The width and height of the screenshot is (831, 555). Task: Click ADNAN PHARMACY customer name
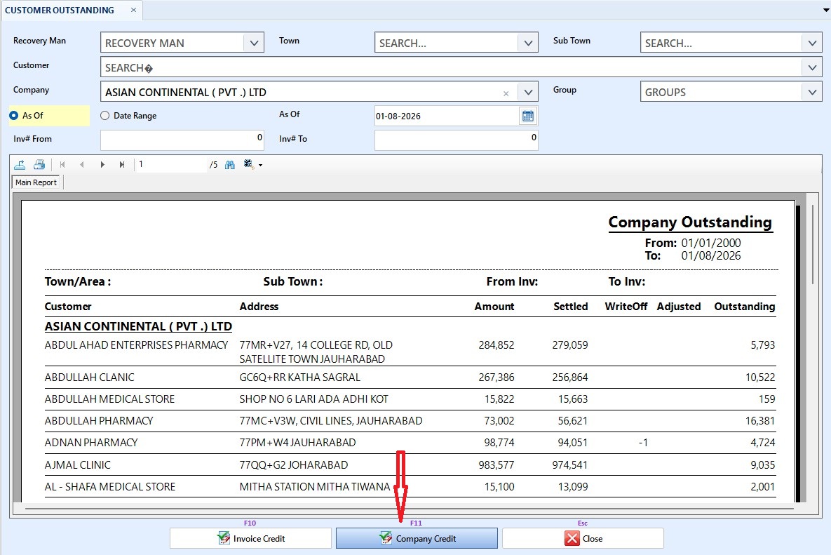coord(91,443)
